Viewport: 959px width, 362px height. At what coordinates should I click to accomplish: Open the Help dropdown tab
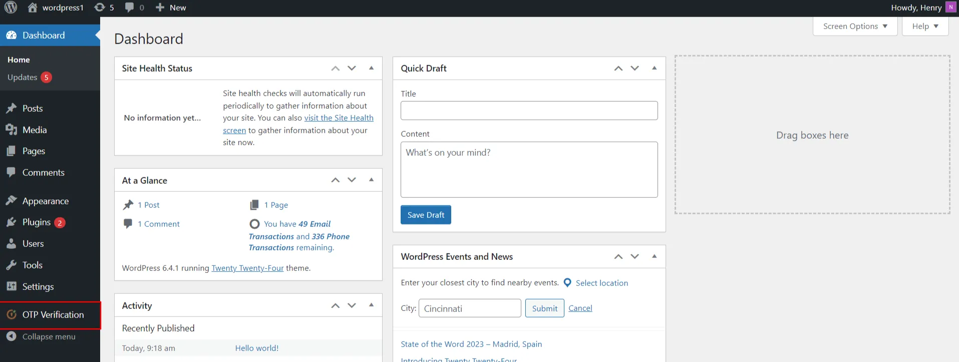(925, 26)
